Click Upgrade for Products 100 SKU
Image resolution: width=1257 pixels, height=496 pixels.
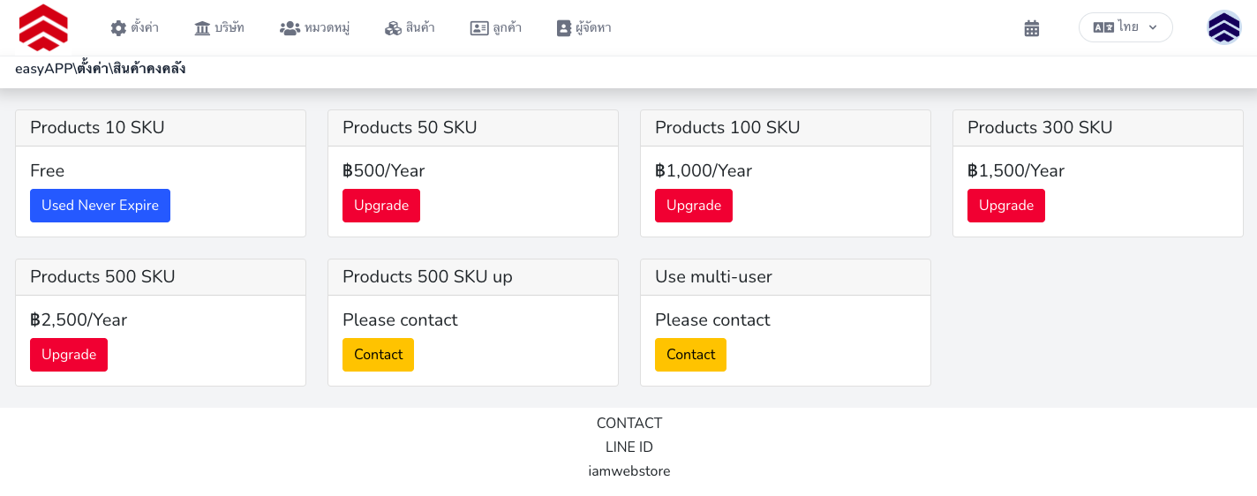pyautogui.click(x=694, y=206)
